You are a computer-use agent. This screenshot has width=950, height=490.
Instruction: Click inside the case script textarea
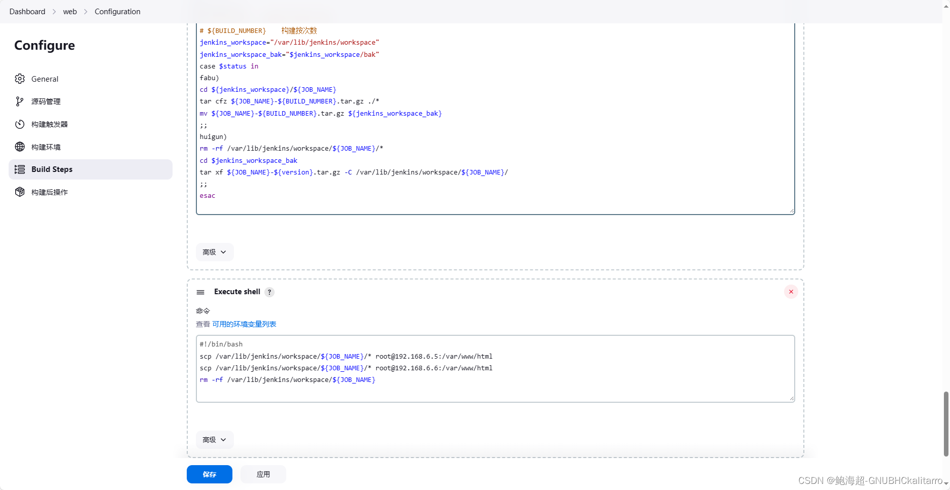click(495, 119)
